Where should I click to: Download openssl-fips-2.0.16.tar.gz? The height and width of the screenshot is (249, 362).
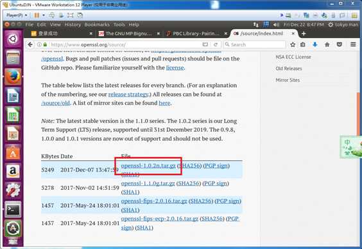tap(154, 201)
